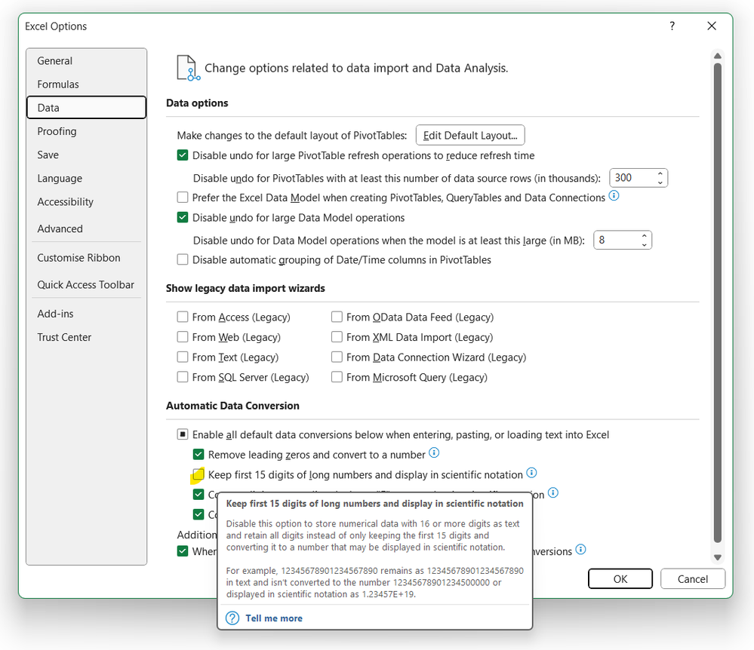Check Keep first 15 digits of long numbers

tap(198, 474)
